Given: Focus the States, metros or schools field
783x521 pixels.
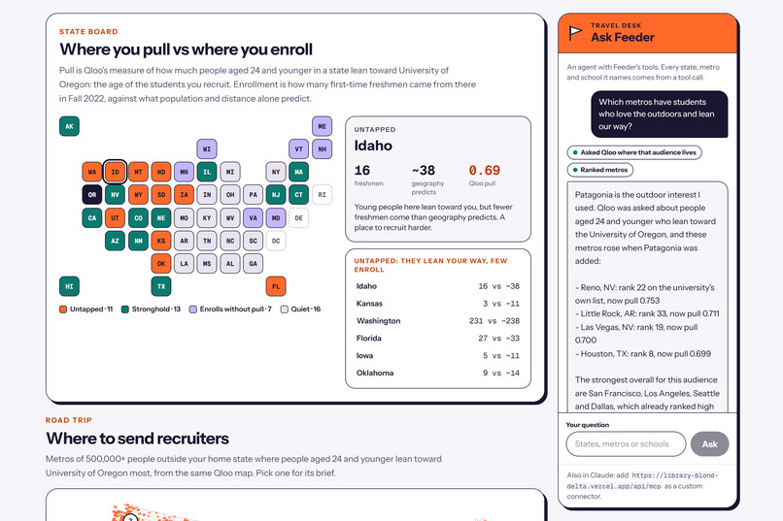Looking at the screenshot, I should [x=627, y=444].
